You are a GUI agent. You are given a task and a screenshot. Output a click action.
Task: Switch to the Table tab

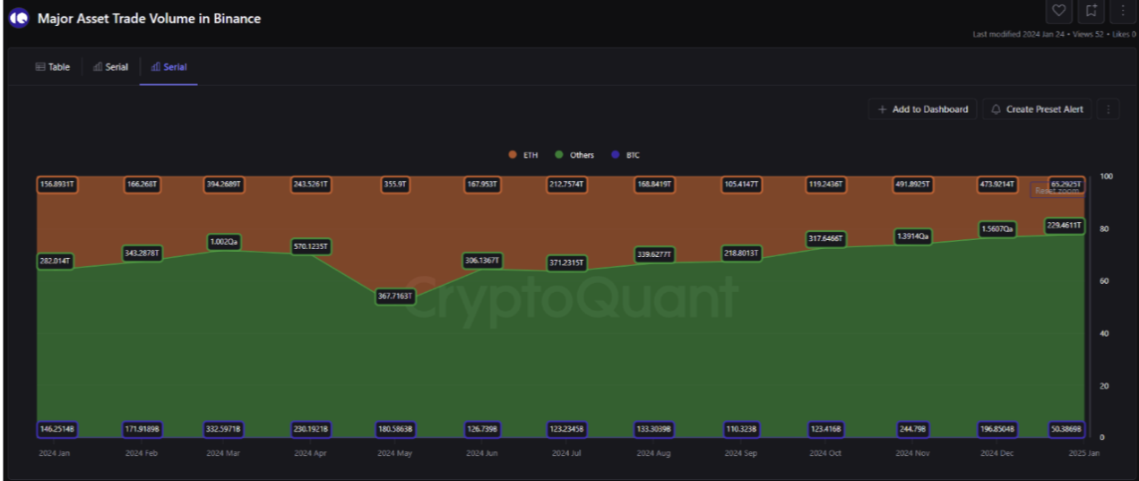click(53, 67)
